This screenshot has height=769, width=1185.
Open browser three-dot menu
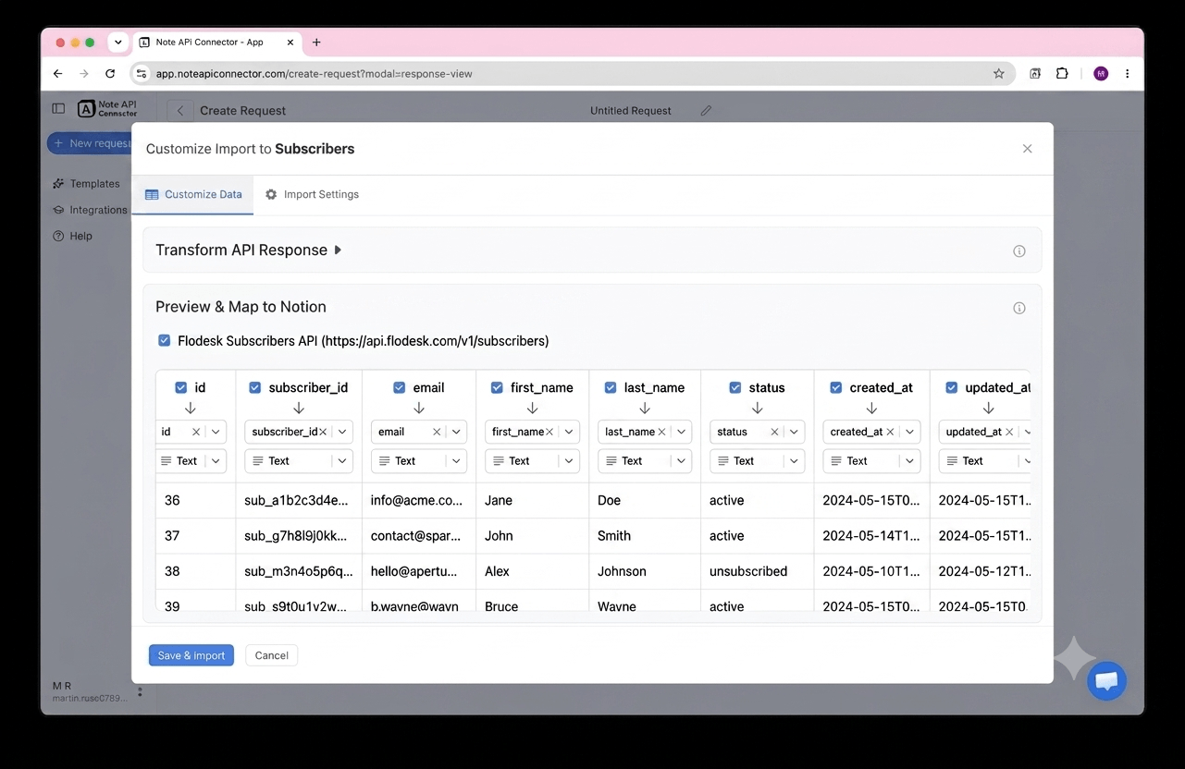(1127, 74)
